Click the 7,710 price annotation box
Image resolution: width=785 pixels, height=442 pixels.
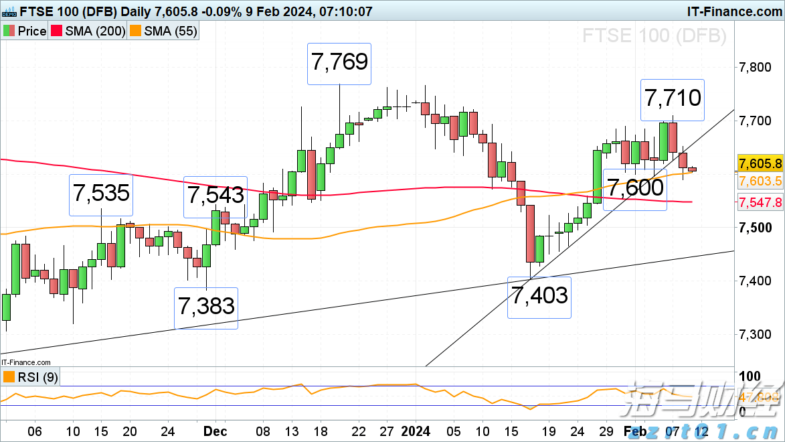(673, 99)
